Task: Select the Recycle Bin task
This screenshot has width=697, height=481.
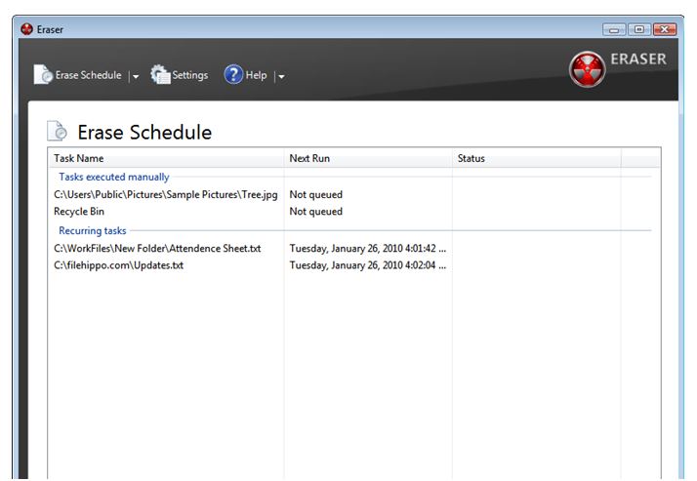Action: point(79,211)
